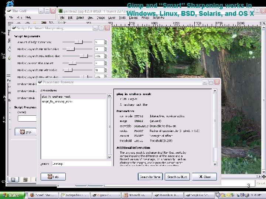Click Gaussian Blur Amount value field
Screen dimensions: 266x199
(x=99, y=63)
